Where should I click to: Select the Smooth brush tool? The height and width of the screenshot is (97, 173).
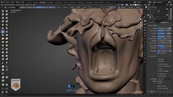coord(7,25)
